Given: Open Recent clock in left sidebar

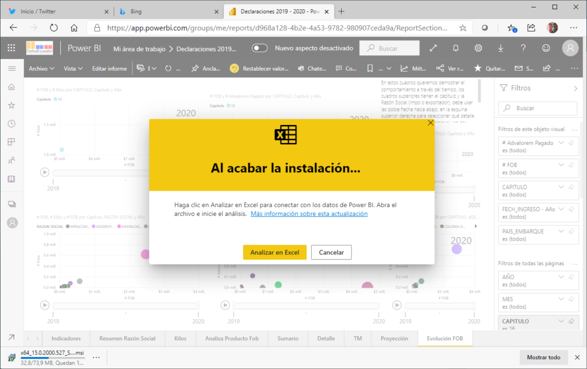Looking at the screenshot, I should pos(11,123).
